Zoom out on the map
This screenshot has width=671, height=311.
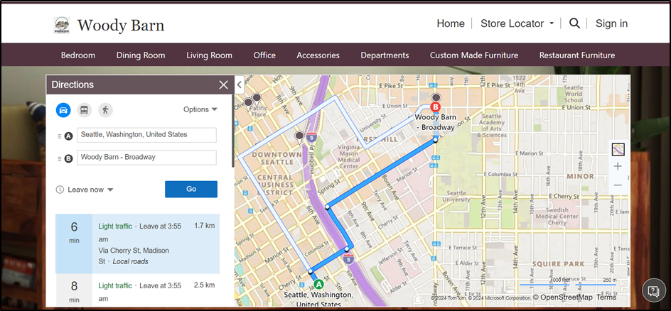pyautogui.click(x=618, y=185)
